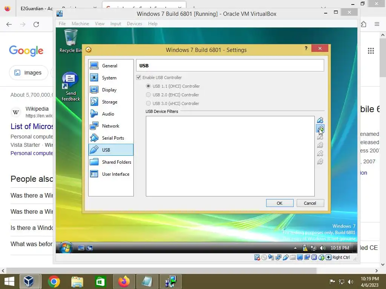Click guest taskbar clock showing 10:18 PM
Screen dimensions: 386x289
pyautogui.click(x=340, y=248)
